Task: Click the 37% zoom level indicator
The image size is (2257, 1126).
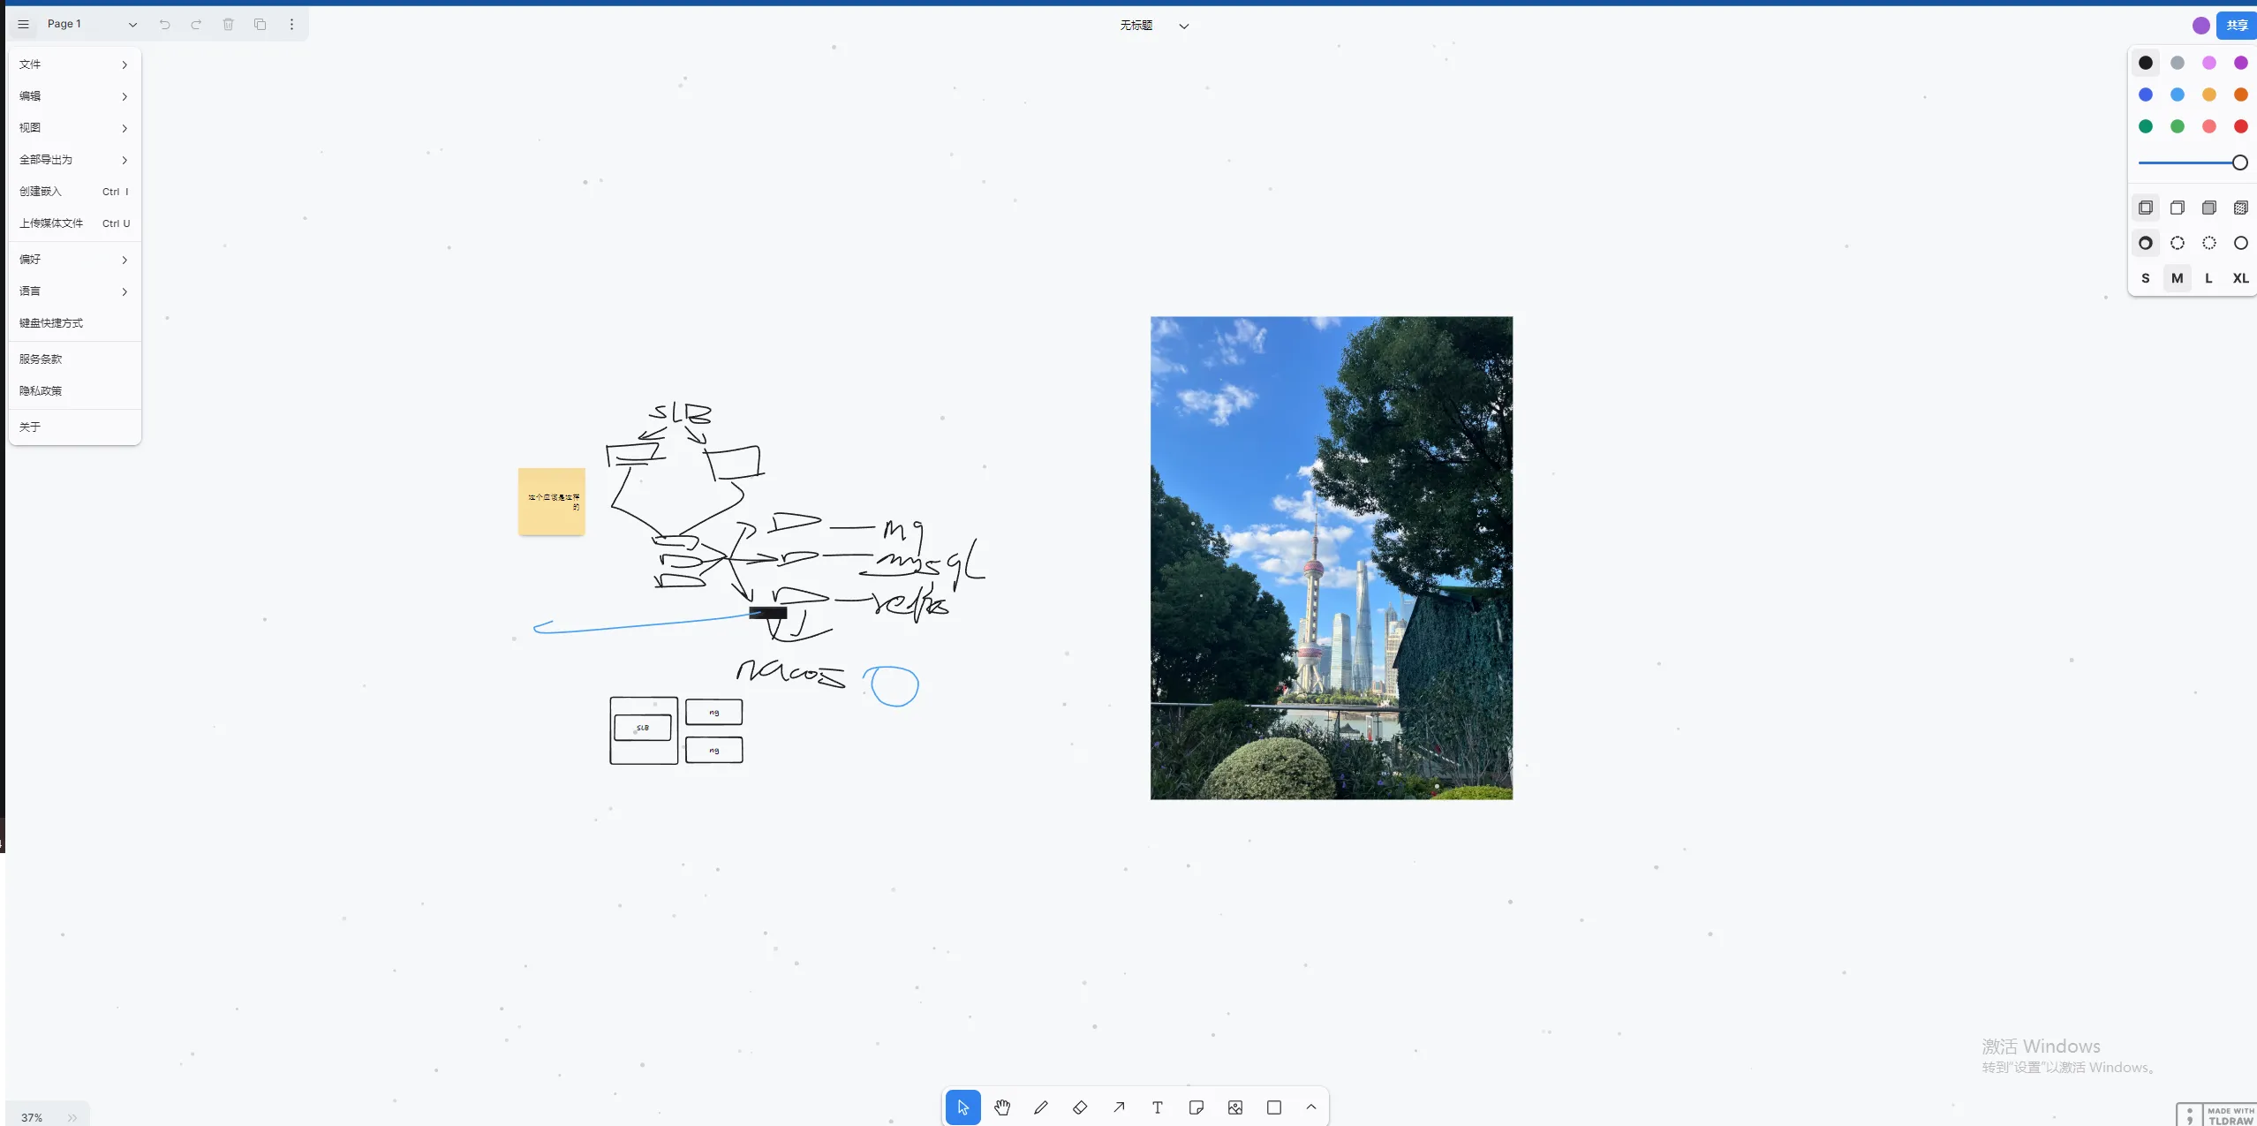Action: [33, 1117]
